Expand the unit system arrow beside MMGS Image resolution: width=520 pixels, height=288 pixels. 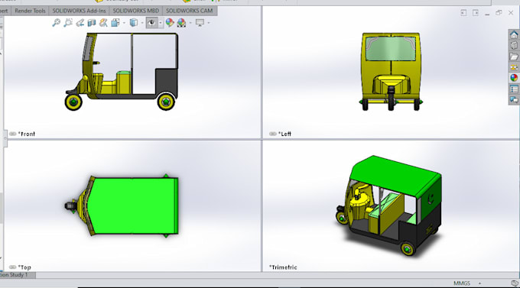pyautogui.click(x=479, y=283)
